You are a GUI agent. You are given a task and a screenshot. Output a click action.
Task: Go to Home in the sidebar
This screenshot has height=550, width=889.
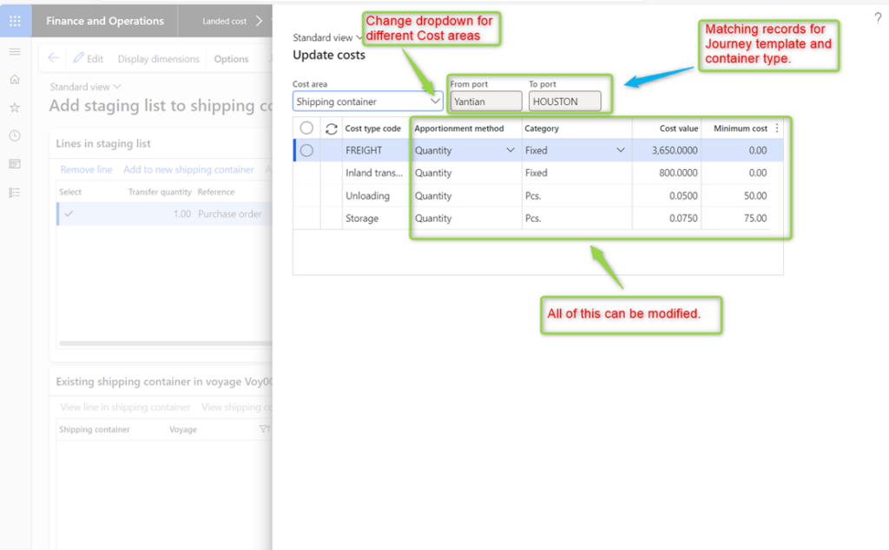pyautogui.click(x=15, y=80)
